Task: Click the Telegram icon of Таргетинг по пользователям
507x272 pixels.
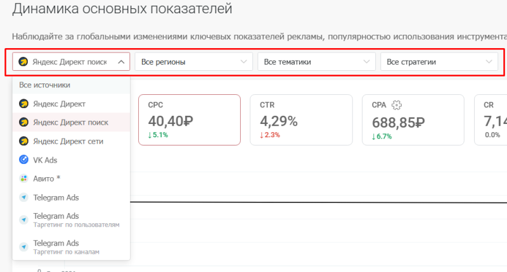Action: (x=23, y=219)
